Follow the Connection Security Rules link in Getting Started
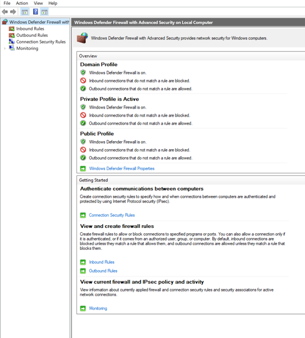The image size is (305, 338). (x=112, y=215)
